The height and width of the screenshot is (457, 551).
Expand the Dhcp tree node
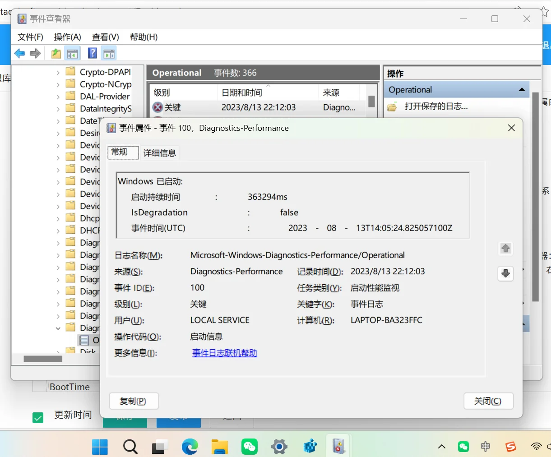58,218
